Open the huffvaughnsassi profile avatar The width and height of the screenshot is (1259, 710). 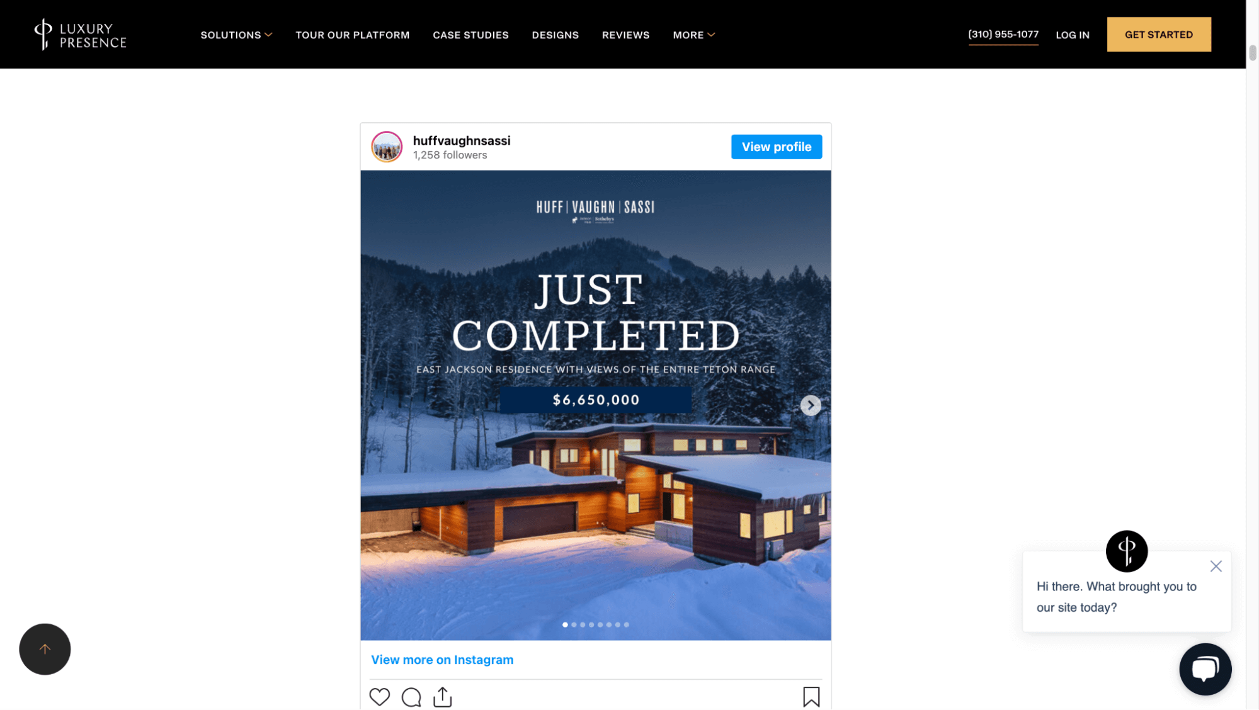(387, 147)
